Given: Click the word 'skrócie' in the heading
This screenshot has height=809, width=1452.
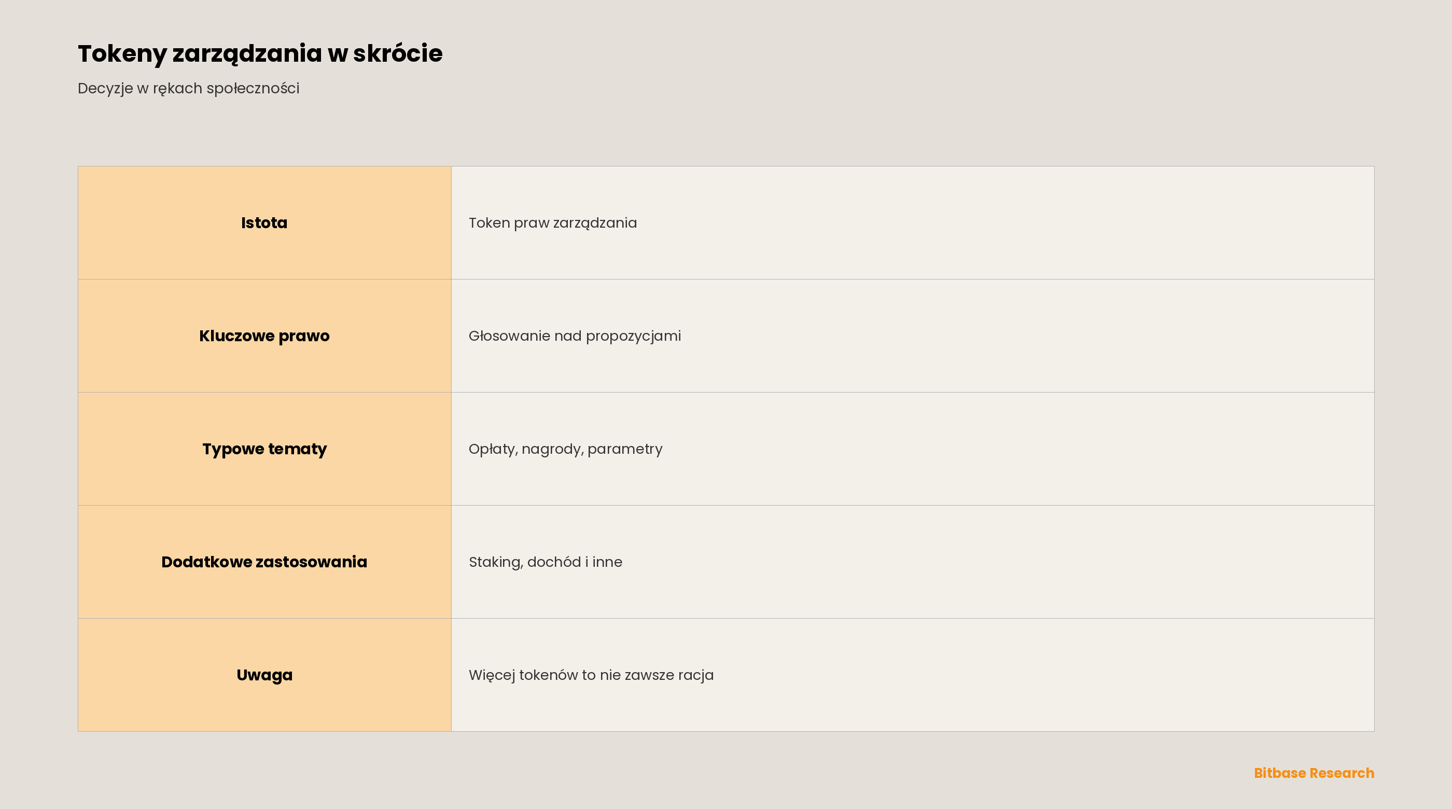Looking at the screenshot, I should [398, 53].
